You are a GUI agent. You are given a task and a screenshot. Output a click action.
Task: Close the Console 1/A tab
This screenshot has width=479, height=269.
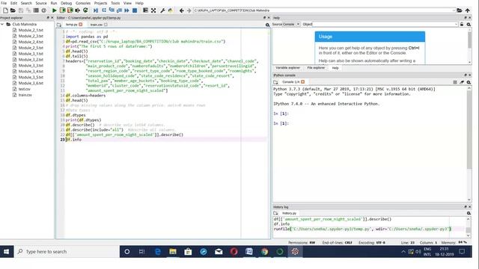coord(302,81)
